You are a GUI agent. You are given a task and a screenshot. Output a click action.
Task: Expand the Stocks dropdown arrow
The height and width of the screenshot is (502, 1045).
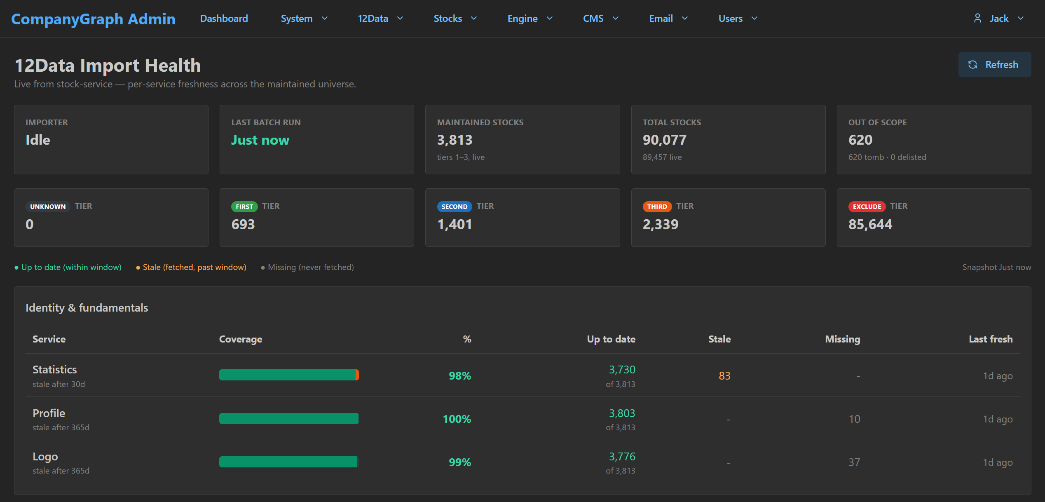pyautogui.click(x=474, y=18)
